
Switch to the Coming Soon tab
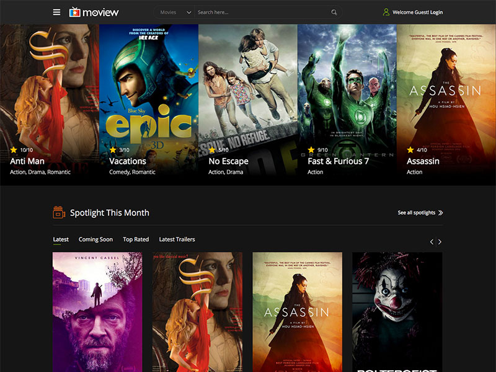[x=95, y=239]
